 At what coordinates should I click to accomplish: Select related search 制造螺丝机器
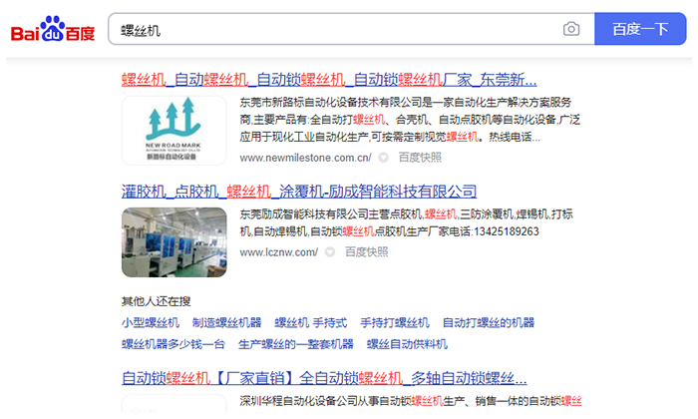[226, 322]
